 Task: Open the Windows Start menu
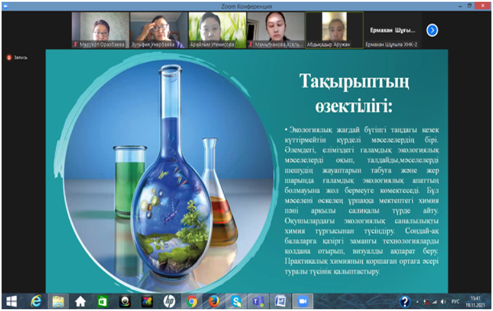point(11,302)
